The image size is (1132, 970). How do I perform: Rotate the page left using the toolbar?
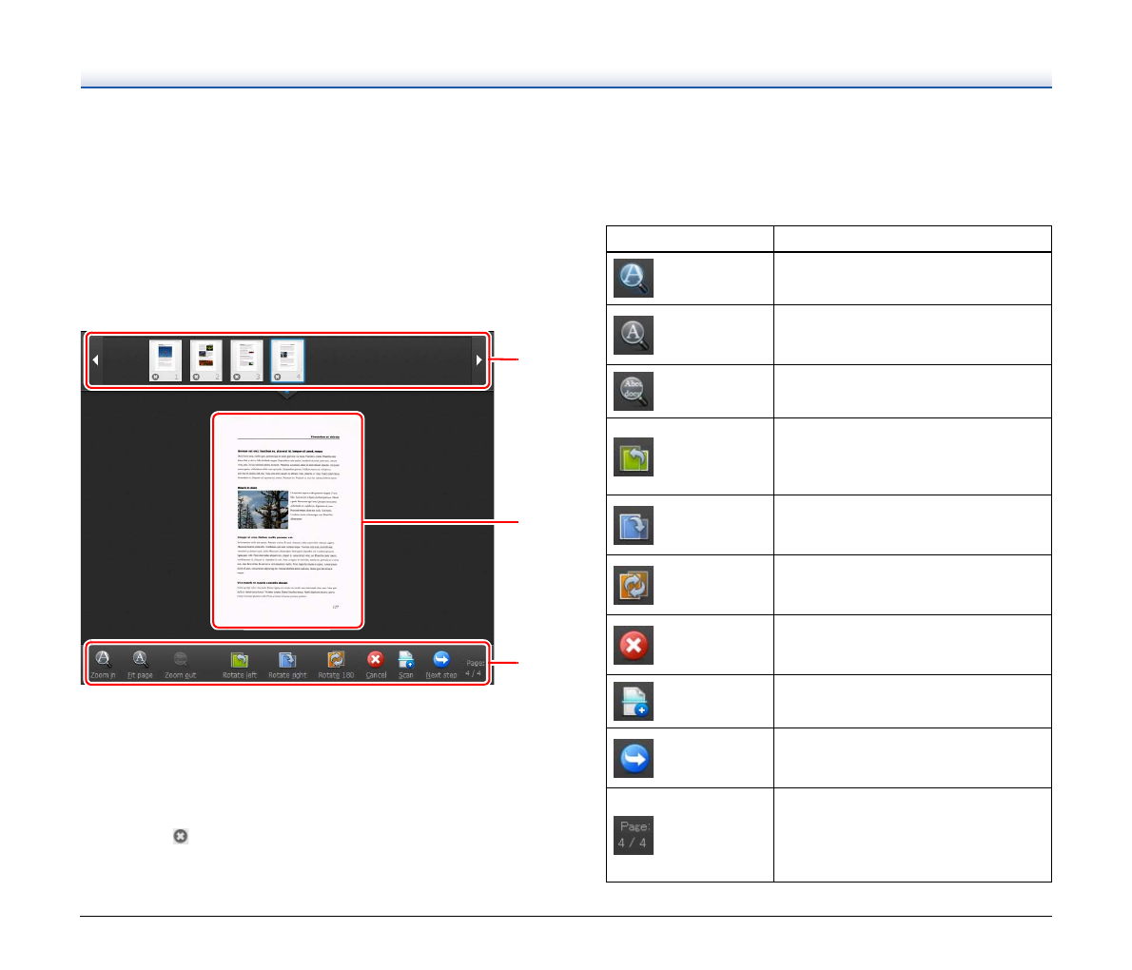240,663
